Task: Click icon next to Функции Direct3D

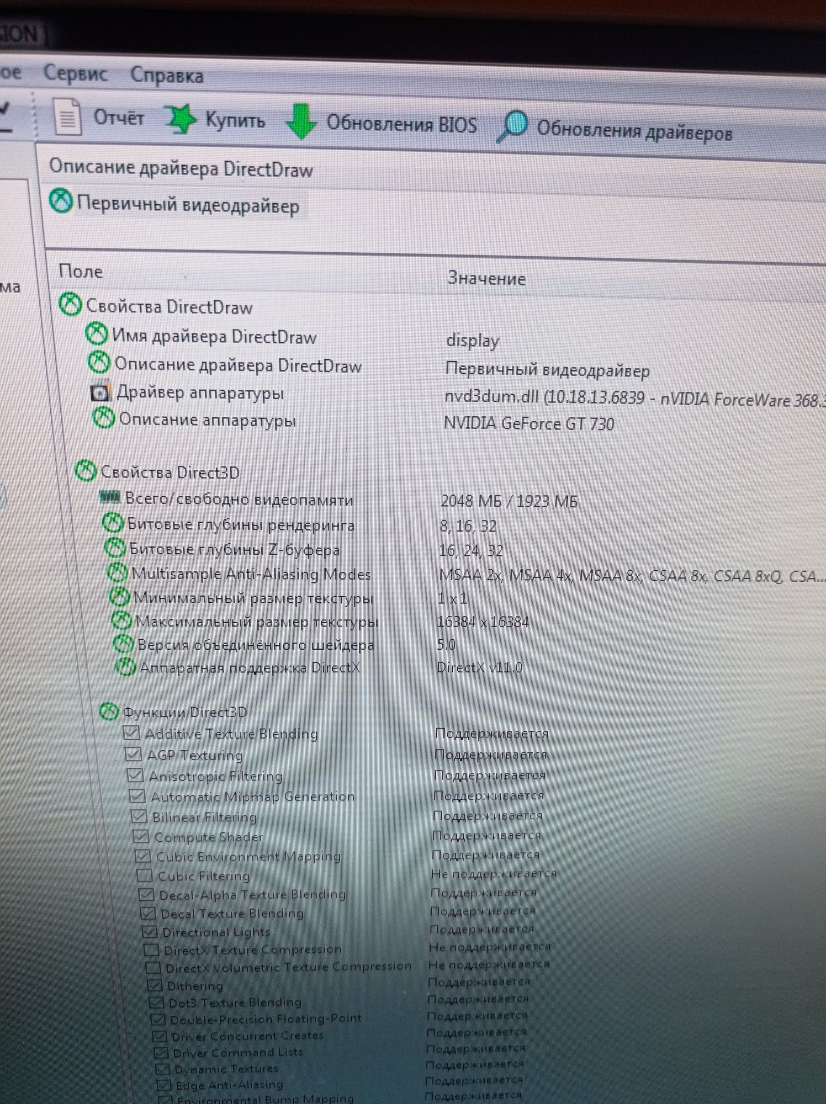Action: click(x=109, y=712)
